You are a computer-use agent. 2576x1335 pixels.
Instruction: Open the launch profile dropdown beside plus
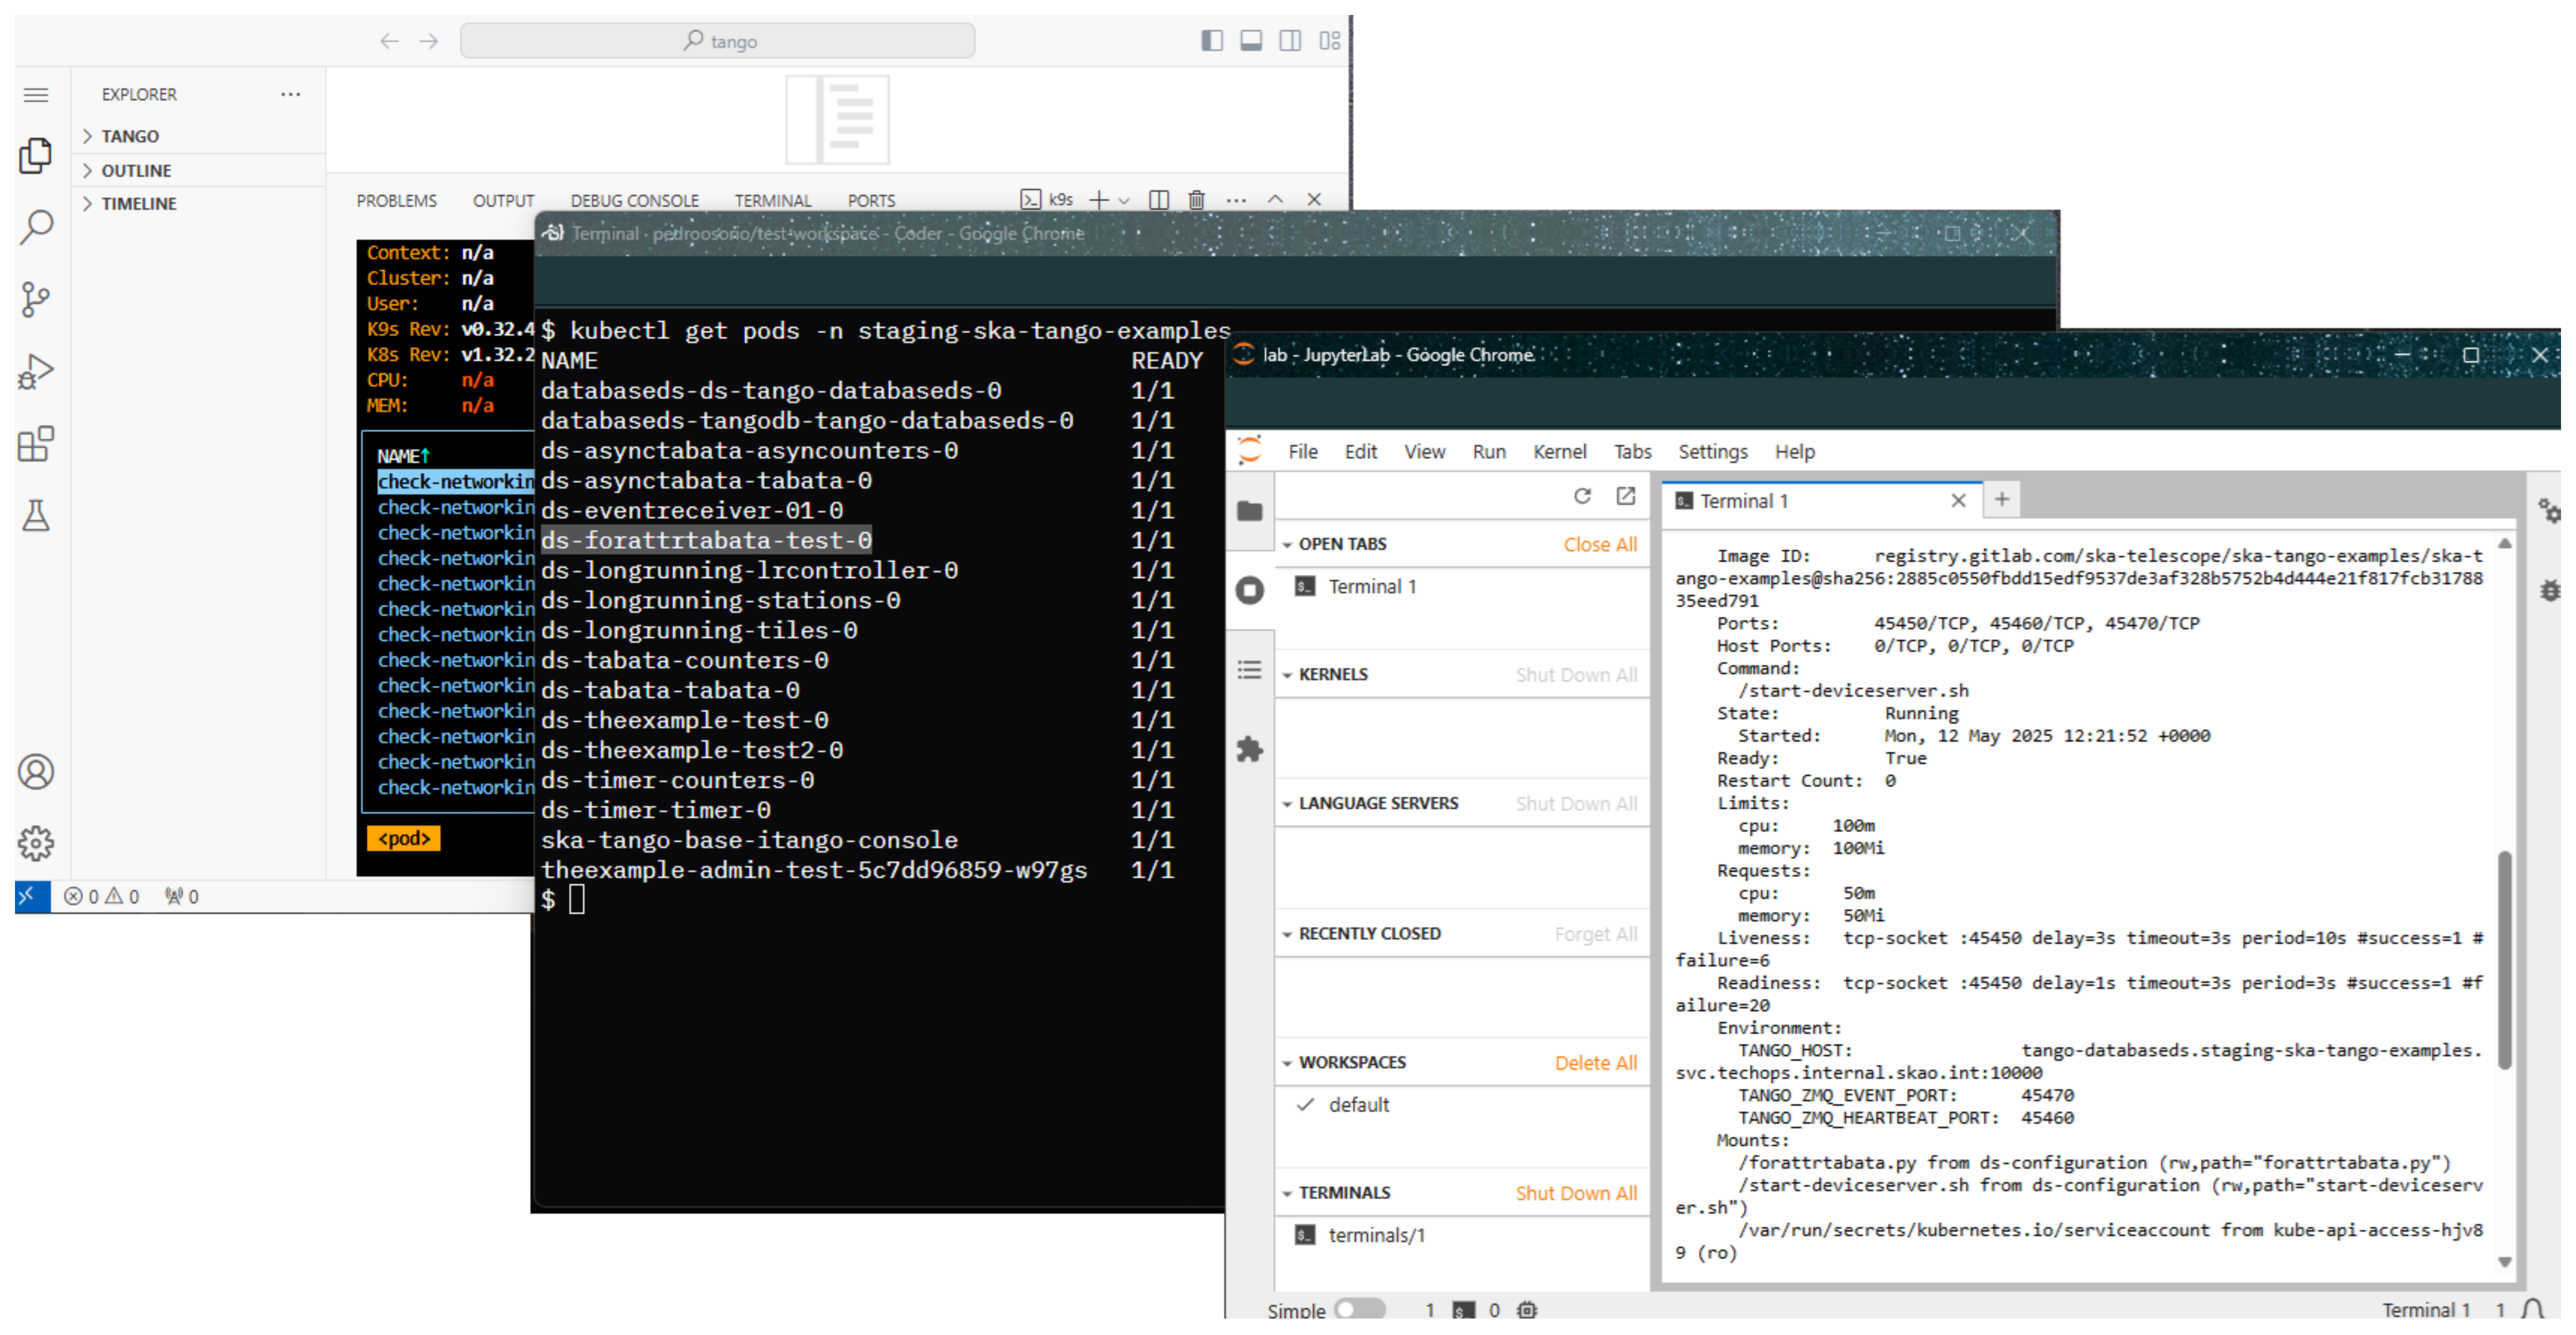1124,201
